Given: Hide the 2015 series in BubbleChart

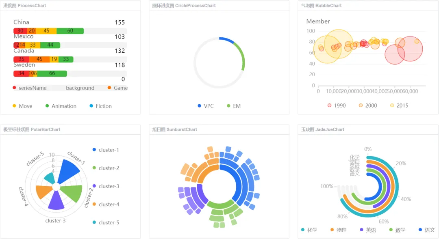Looking at the screenshot, I should [392, 106].
